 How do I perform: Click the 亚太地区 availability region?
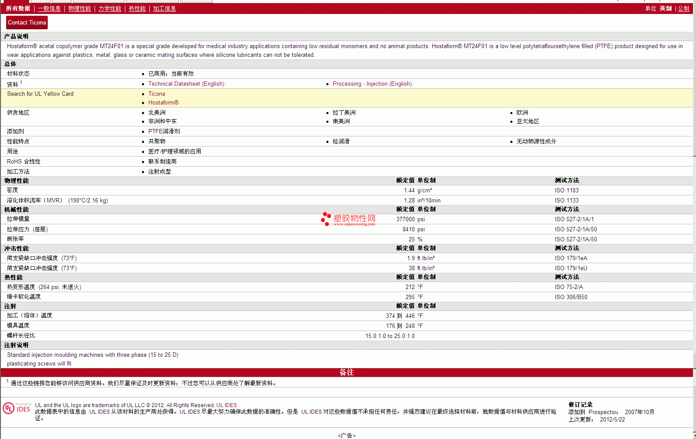pyautogui.click(x=528, y=122)
